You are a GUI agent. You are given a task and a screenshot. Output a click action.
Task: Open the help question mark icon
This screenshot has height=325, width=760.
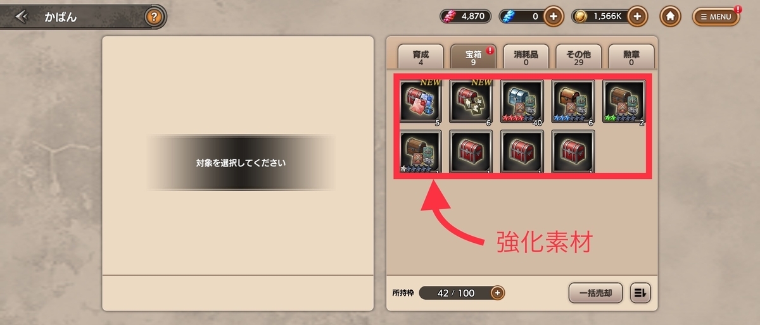tap(153, 17)
